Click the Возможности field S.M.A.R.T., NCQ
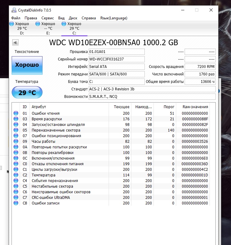 [x=152, y=97]
